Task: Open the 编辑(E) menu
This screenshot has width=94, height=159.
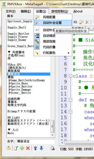Action: 26,11
